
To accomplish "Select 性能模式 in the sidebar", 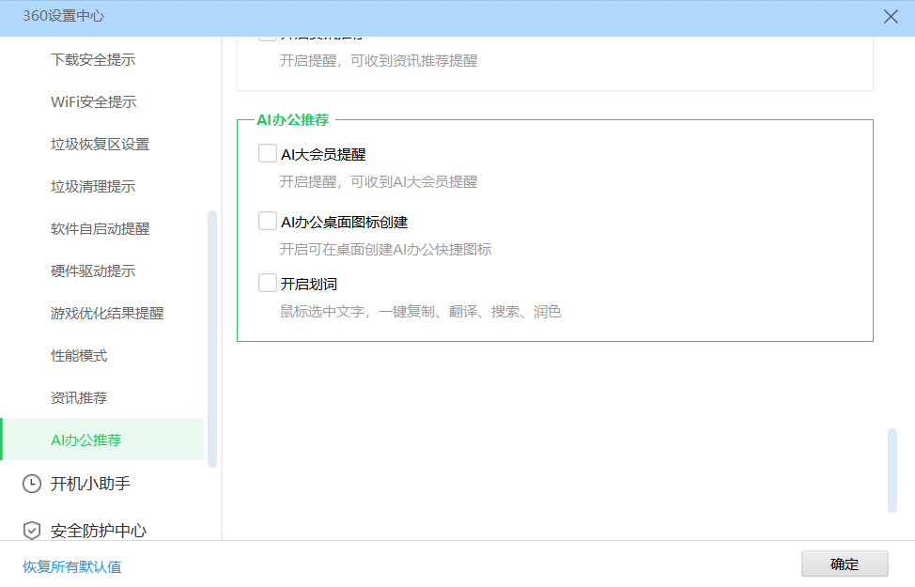I will [x=79, y=355].
